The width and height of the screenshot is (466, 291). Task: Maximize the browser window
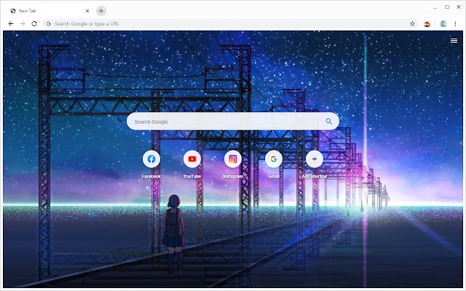click(447, 7)
